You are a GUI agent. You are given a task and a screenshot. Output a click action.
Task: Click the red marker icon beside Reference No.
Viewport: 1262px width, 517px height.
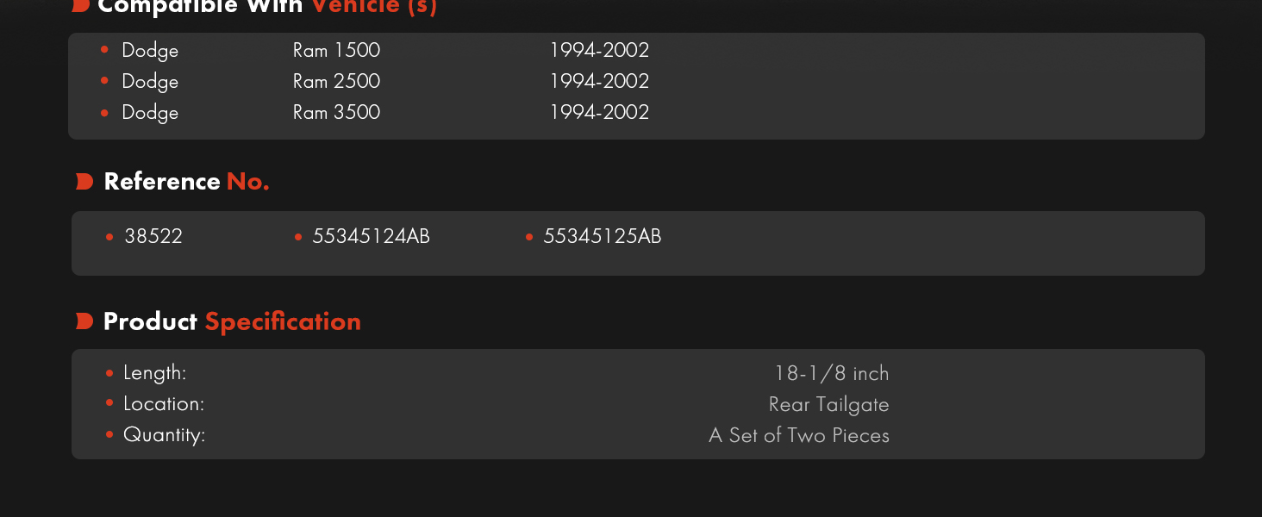coord(84,182)
